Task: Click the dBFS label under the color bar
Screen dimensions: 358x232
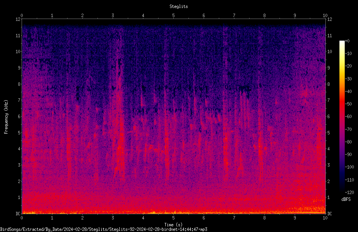Action: 346,199
